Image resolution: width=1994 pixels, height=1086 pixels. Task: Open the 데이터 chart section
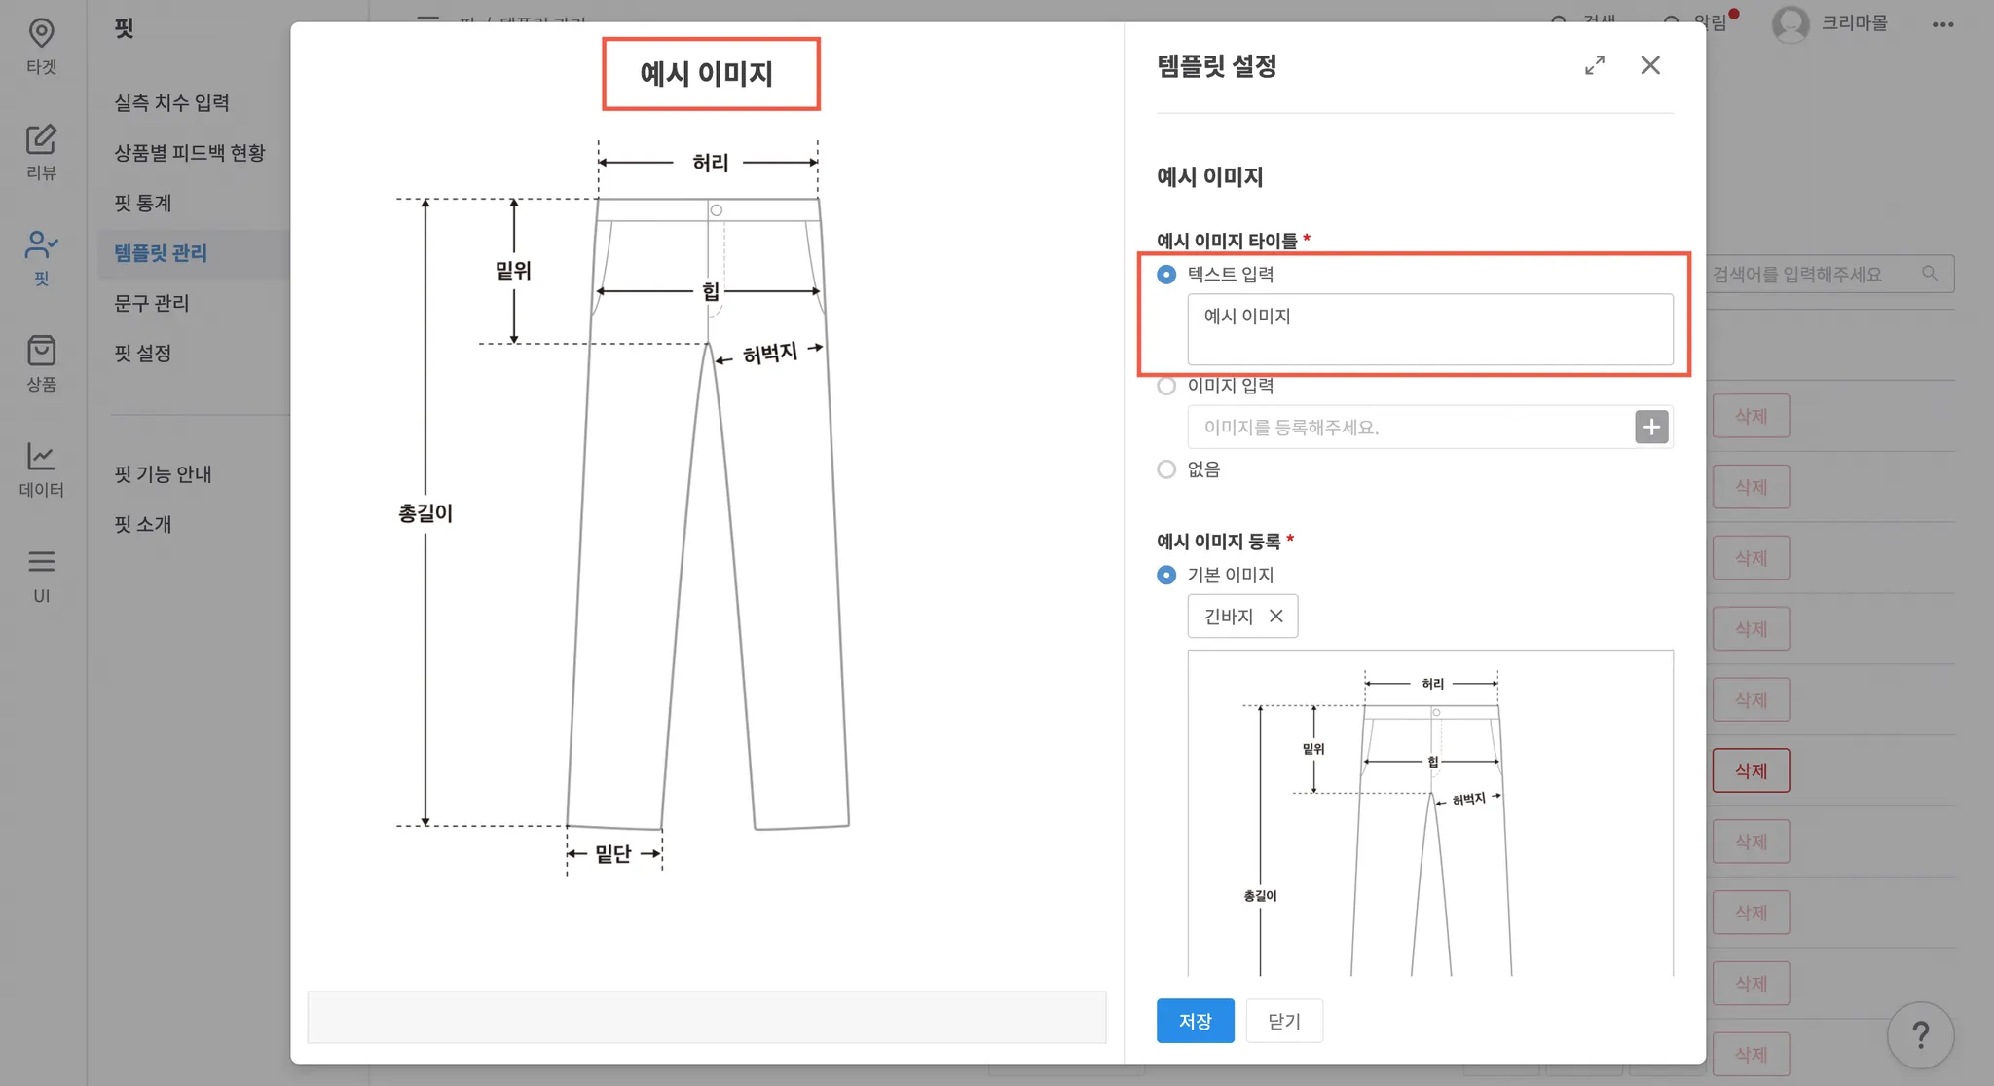point(41,468)
